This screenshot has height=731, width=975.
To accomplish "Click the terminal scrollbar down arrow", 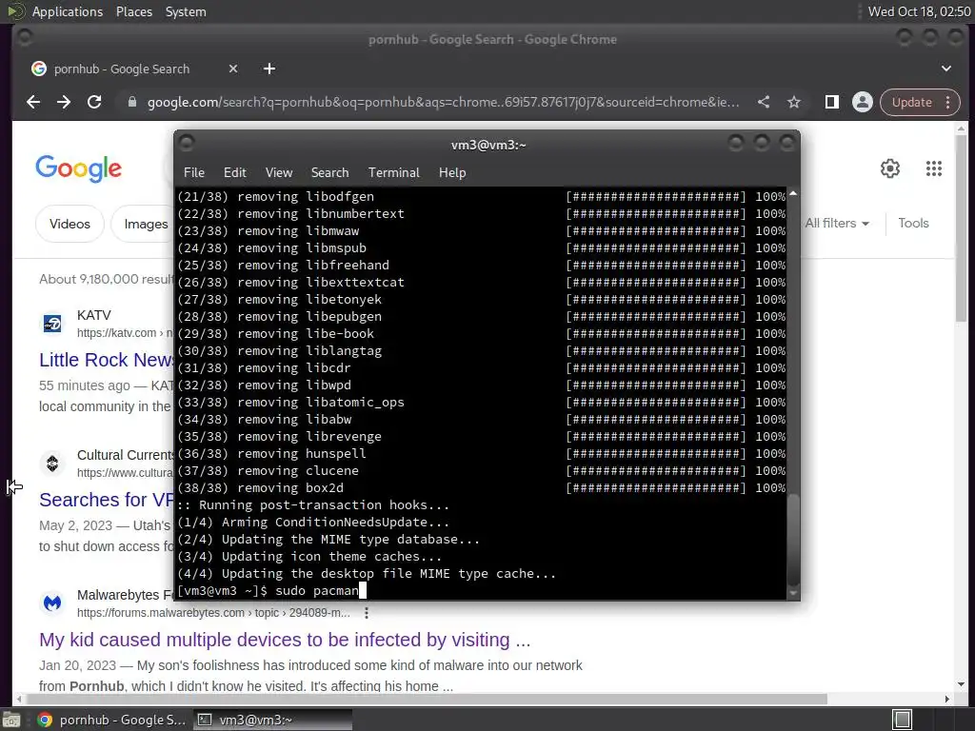I will (x=793, y=593).
